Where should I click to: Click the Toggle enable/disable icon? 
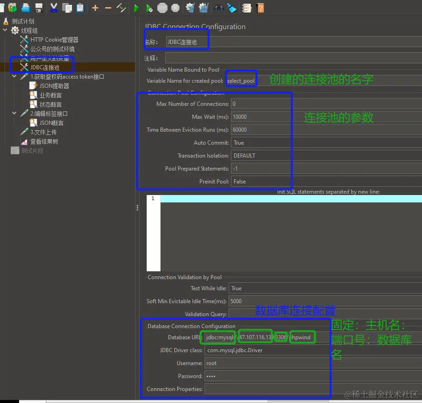point(121,8)
